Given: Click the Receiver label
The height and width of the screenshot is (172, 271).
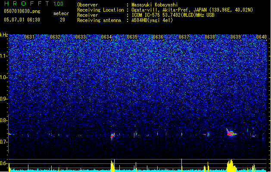Looking at the screenshot, I should pyautogui.click(x=87, y=15).
